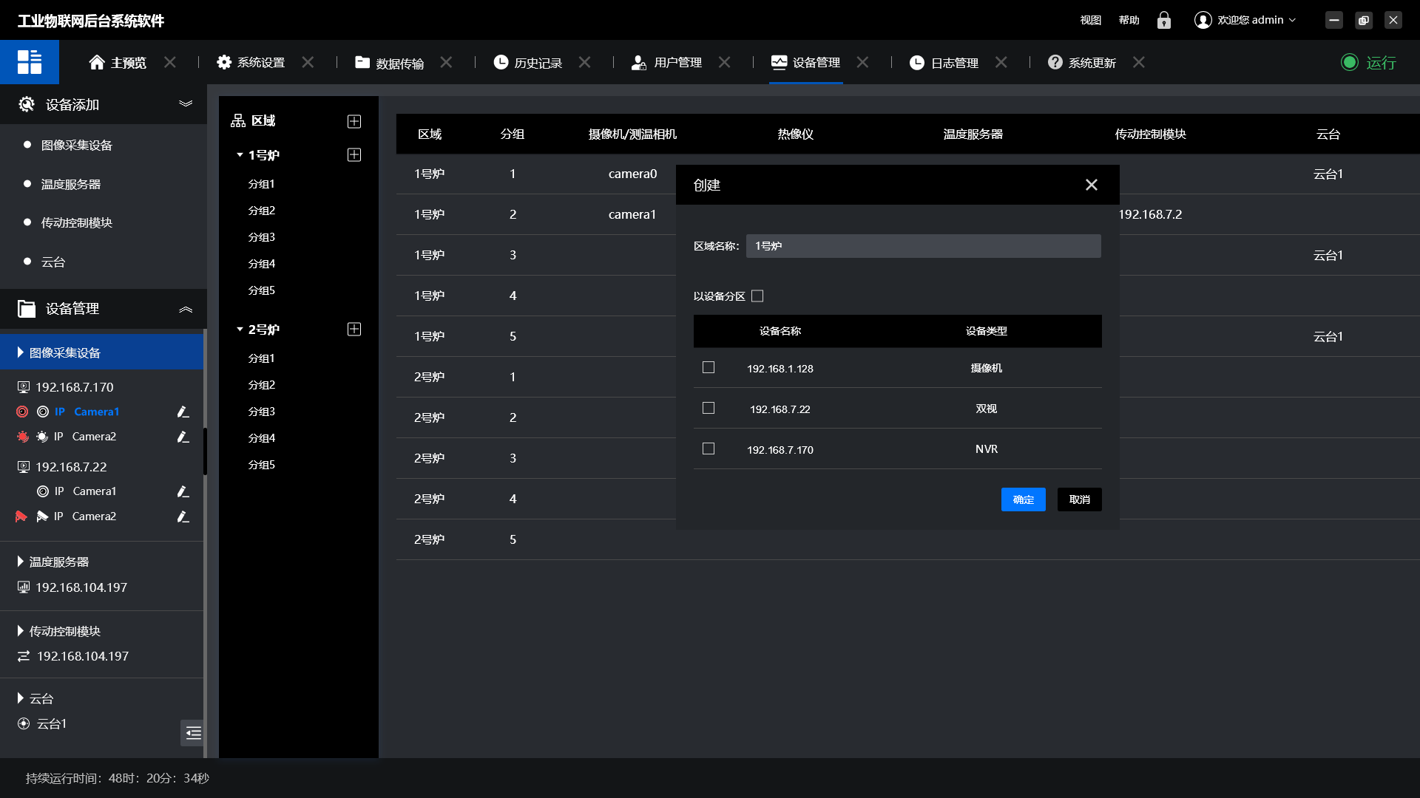Confirm with the 确定 button
Image resolution: width=1420 pixels, height=798 pixels.
pos(1023,499)
